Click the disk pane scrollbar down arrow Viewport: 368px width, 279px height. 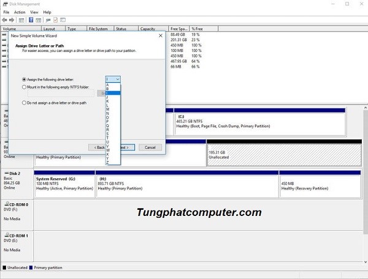(x=366, y=262)
